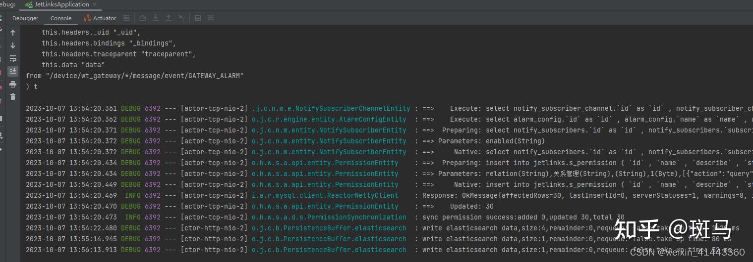Click the Show Execution Point icon
This screenshot has height=262, width=753.
143,18
